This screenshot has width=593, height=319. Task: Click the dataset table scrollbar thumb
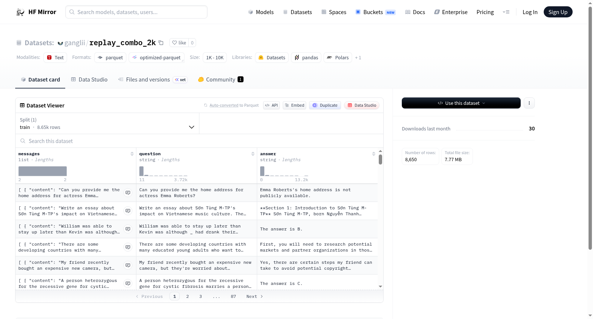coord(380,159)
